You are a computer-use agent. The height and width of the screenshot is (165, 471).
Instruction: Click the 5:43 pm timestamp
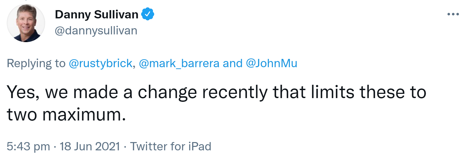[28, 146]
